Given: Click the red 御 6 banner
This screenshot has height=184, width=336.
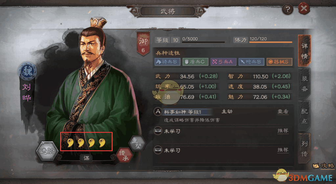Looking at the screenshot, I should pos(143,44).
